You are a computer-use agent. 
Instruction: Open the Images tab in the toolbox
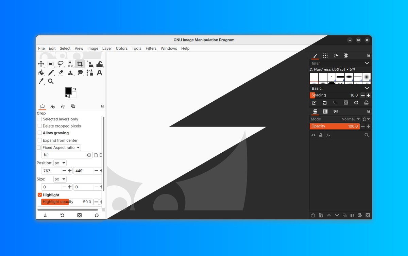(x=73, y=106)
